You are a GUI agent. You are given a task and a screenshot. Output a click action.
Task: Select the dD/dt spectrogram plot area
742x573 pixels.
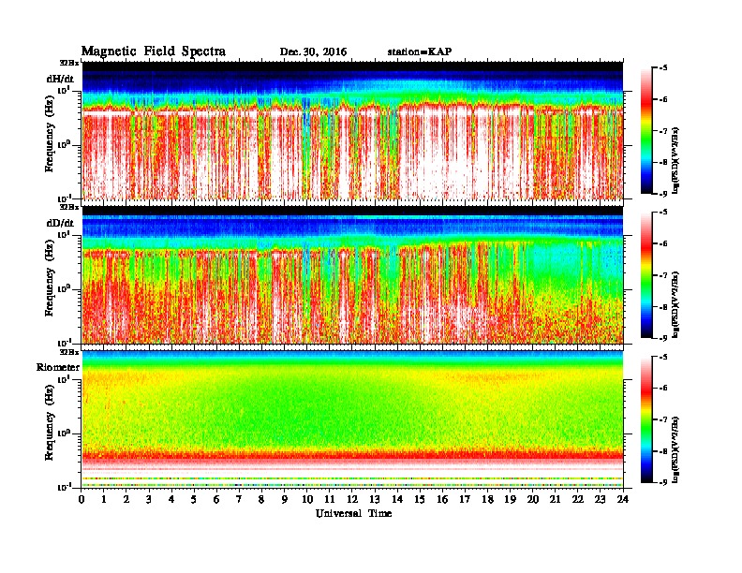point(352,274)
